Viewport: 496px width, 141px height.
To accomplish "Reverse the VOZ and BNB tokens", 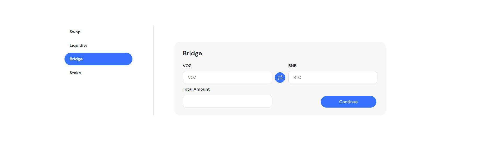I will pos(280,78).
